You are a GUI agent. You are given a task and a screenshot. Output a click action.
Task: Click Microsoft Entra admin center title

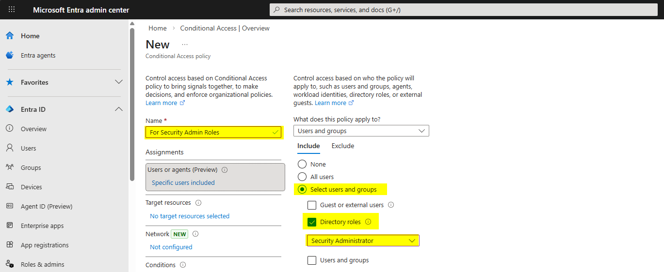tap(81, 10)
